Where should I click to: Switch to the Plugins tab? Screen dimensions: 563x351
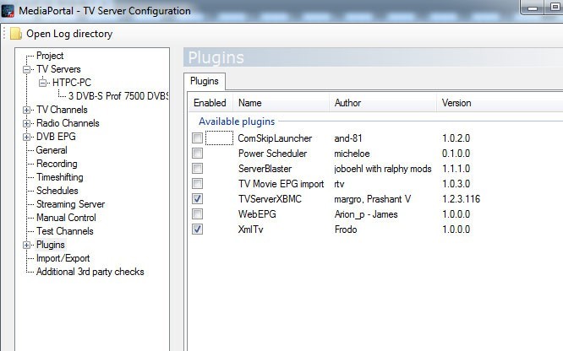point(203,82)
